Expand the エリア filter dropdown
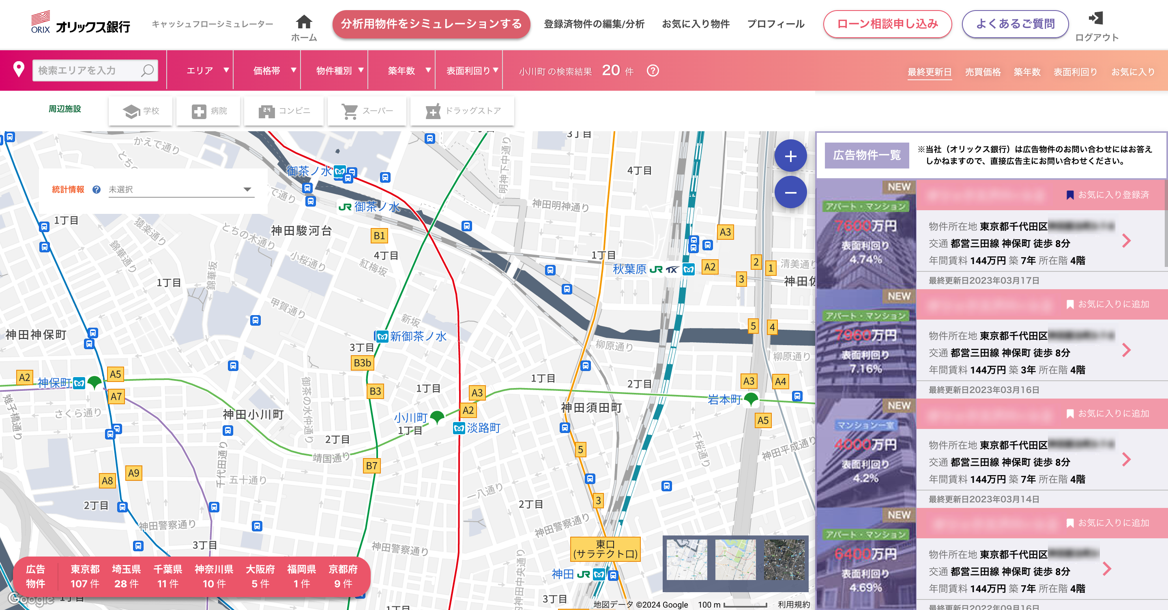The height and width of the screenshot is (610, 1168). click(200, 70)
